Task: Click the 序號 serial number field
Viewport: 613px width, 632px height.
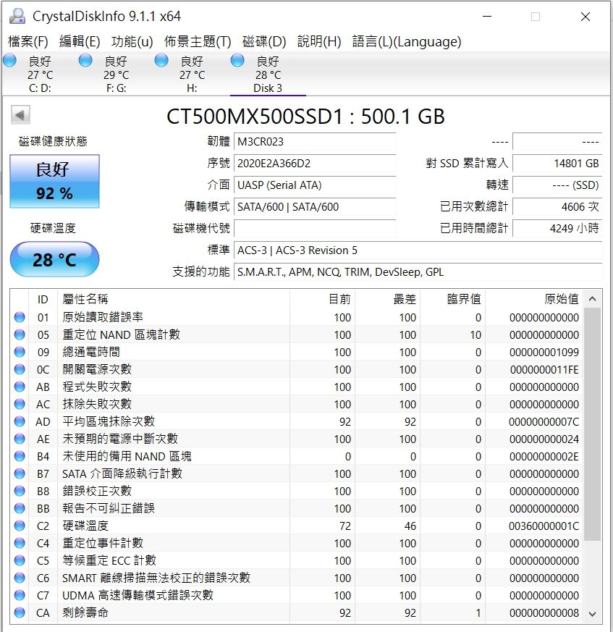Action: 315,164
